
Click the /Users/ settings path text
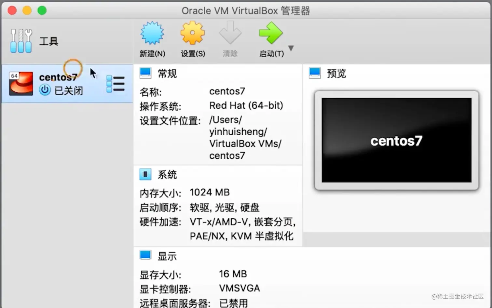point(225,120)
